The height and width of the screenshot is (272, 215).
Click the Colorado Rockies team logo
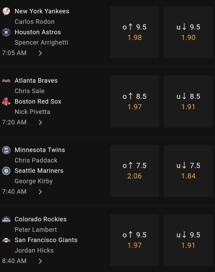click(6, 219)
